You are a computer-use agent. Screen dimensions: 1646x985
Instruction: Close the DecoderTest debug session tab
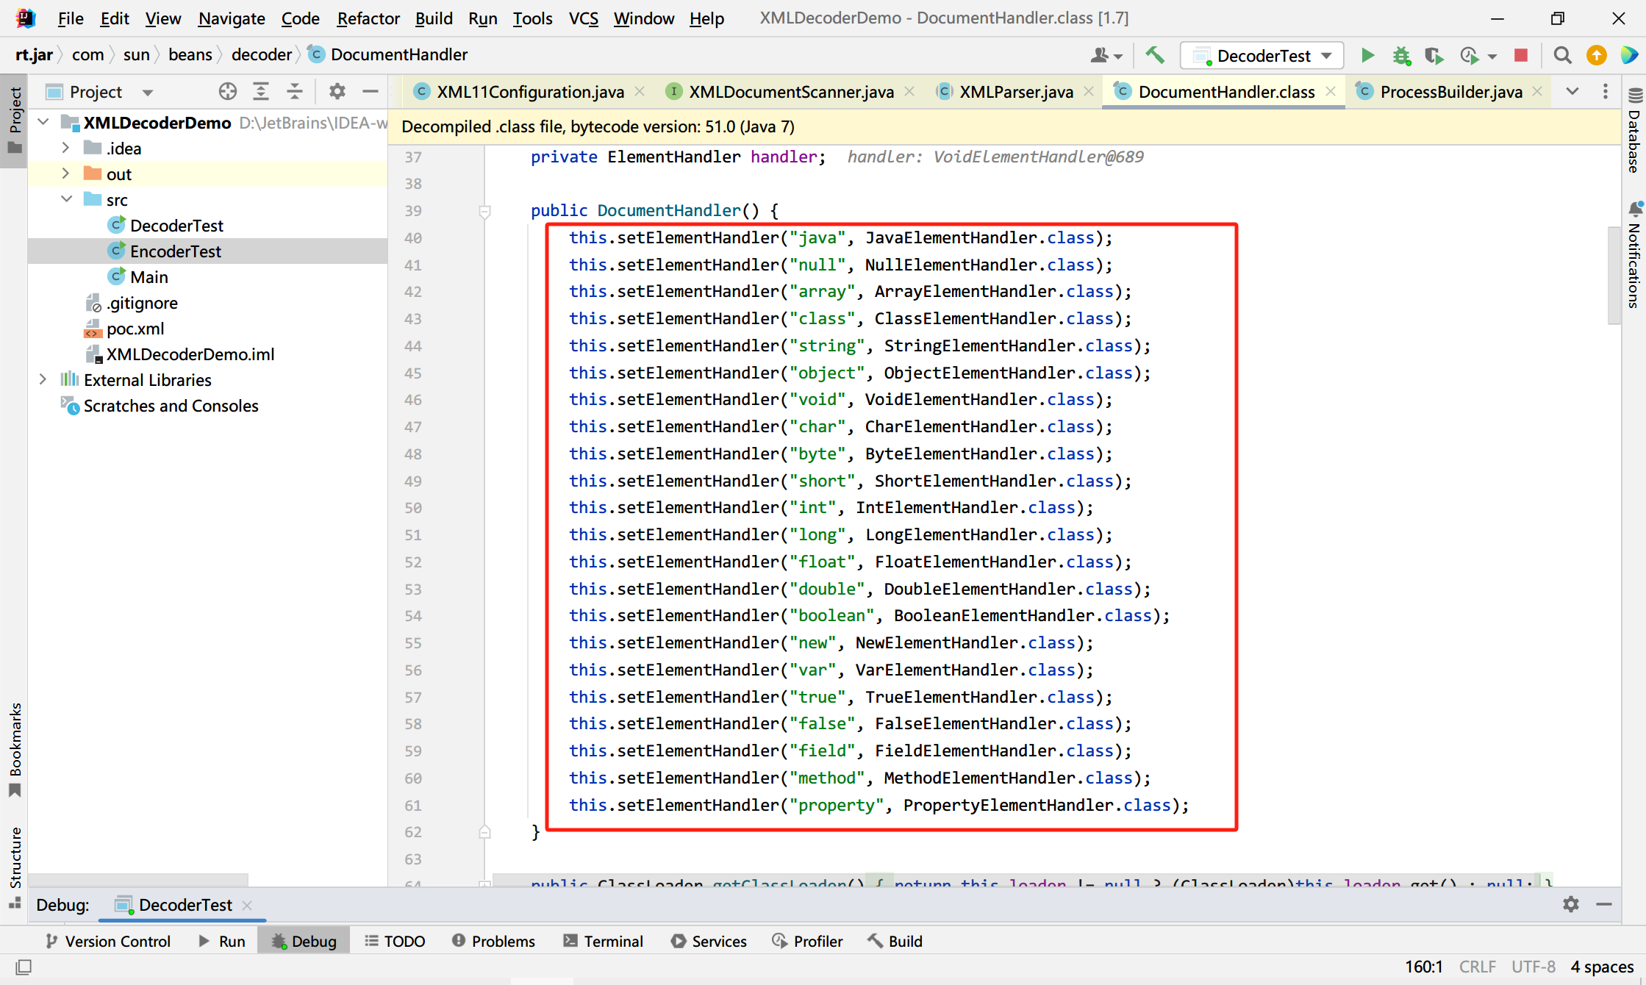[x=247, y=905]
